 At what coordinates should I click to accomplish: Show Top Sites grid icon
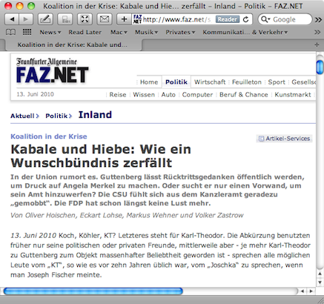[27, 32]
